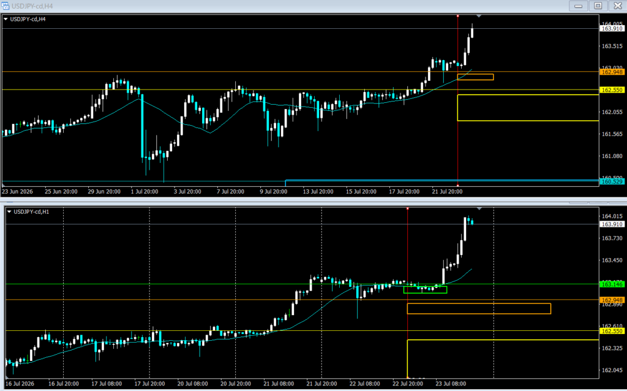Image resolution: width=627 pixels, height=391 pixels.
Task: Click the 163.910 current price label on H4
Action: [612, 28]
